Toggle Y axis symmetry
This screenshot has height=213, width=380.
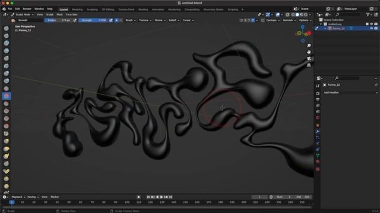point(249,20)
